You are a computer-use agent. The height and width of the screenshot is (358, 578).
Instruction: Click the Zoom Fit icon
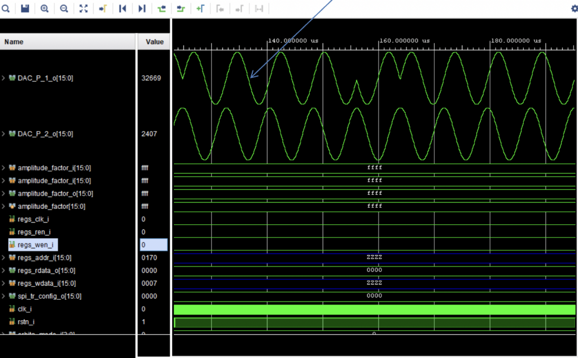84,8
